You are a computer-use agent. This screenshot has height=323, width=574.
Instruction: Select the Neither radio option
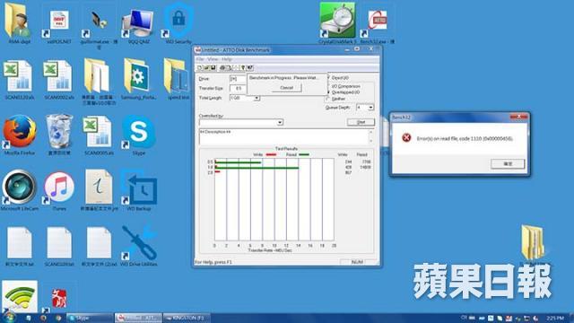coord(327,99)
